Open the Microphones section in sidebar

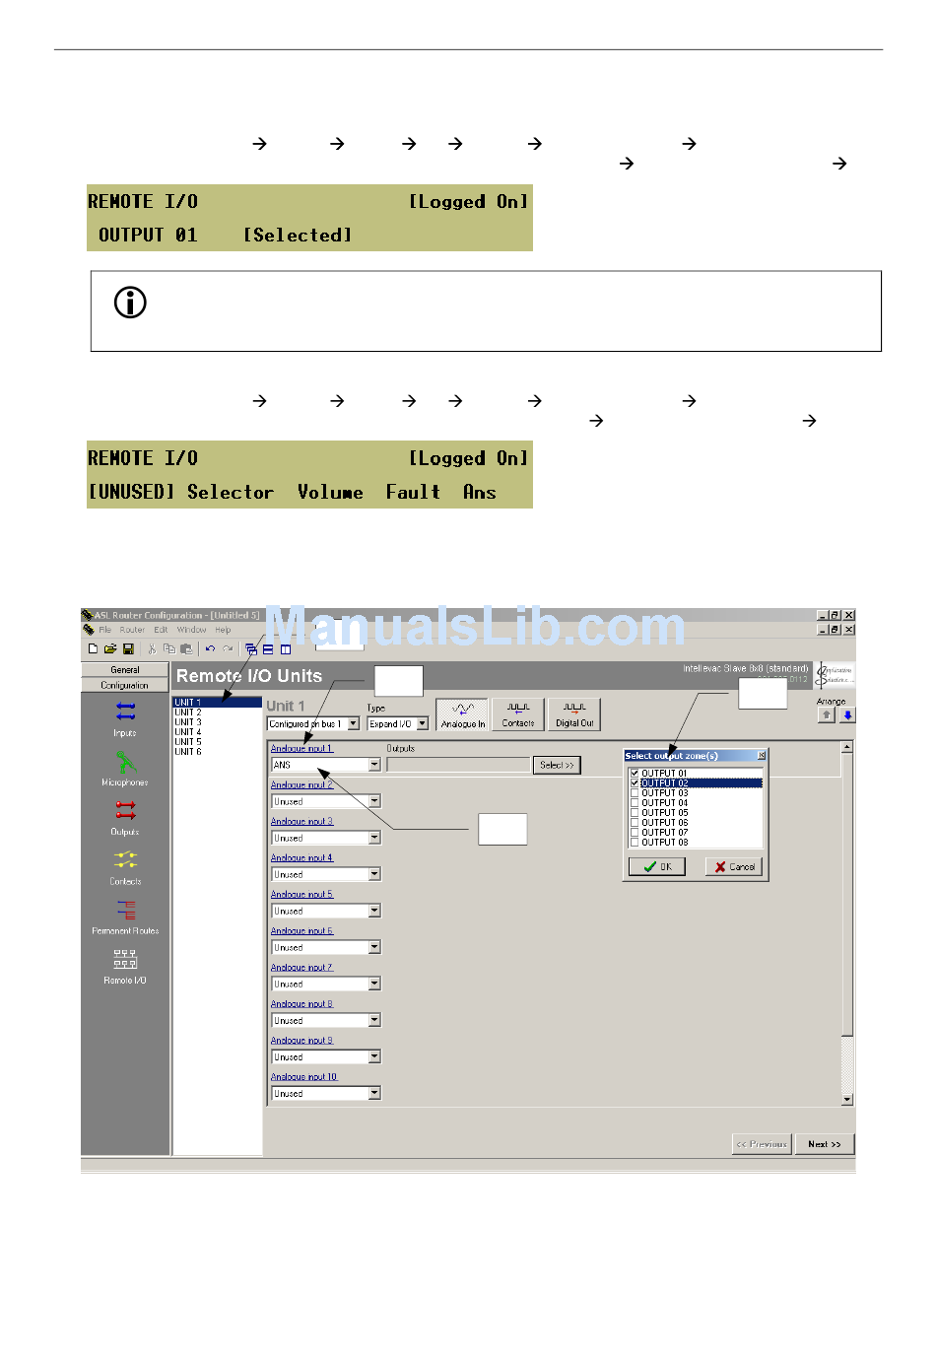125,768
